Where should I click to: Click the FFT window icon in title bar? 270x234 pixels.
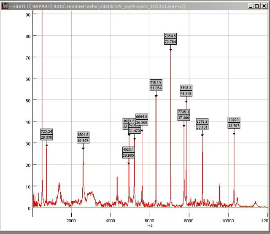point(5,6)
